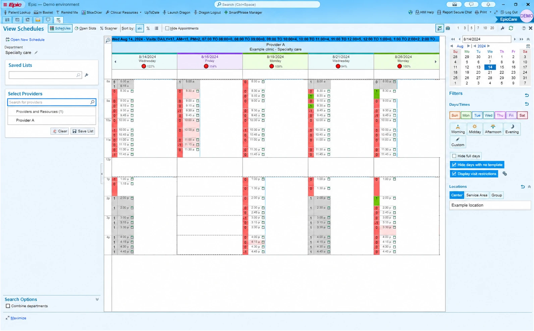Uncheck Display visit restrictions
Screen dimensions: 534x331
point(454,174)
